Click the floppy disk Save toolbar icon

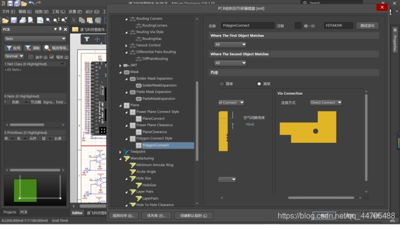[x=14, y=20]
